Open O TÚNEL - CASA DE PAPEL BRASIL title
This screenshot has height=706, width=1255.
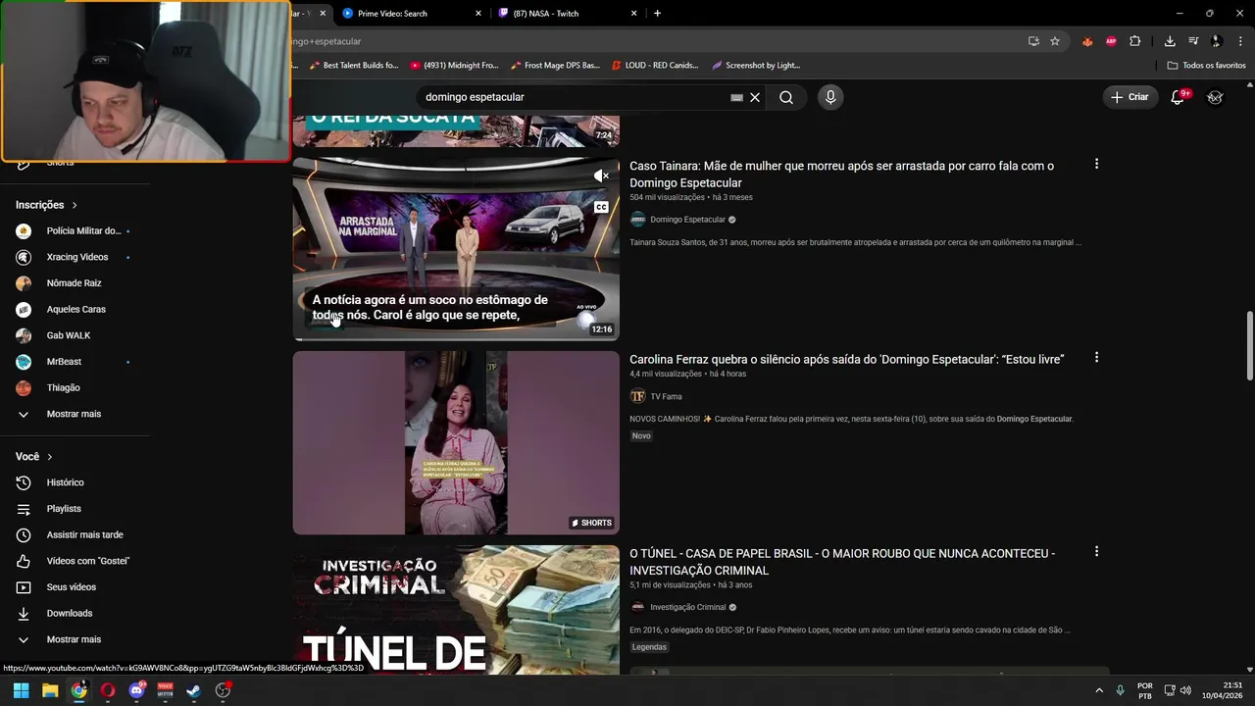(842, 562)
